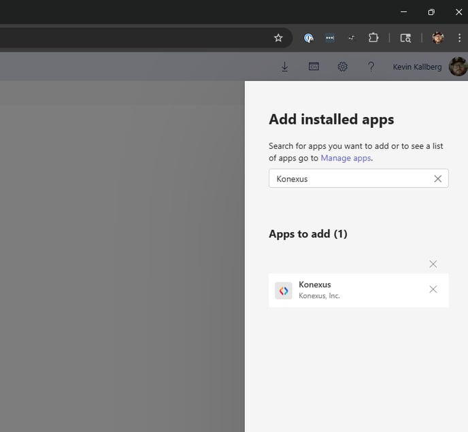This screenshot has width=468, height=432.
Task: Click the Apps to add (1) heading
Action: point(308,234)
